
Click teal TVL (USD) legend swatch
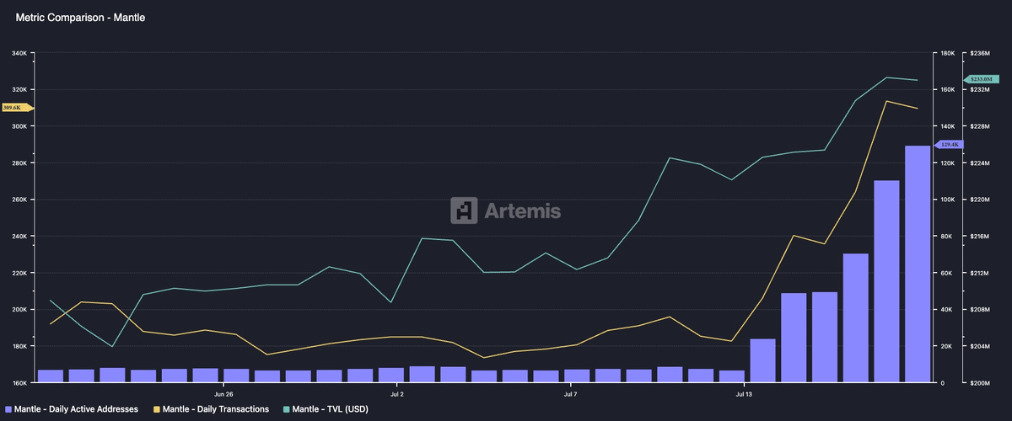click(x=288, y=409)
